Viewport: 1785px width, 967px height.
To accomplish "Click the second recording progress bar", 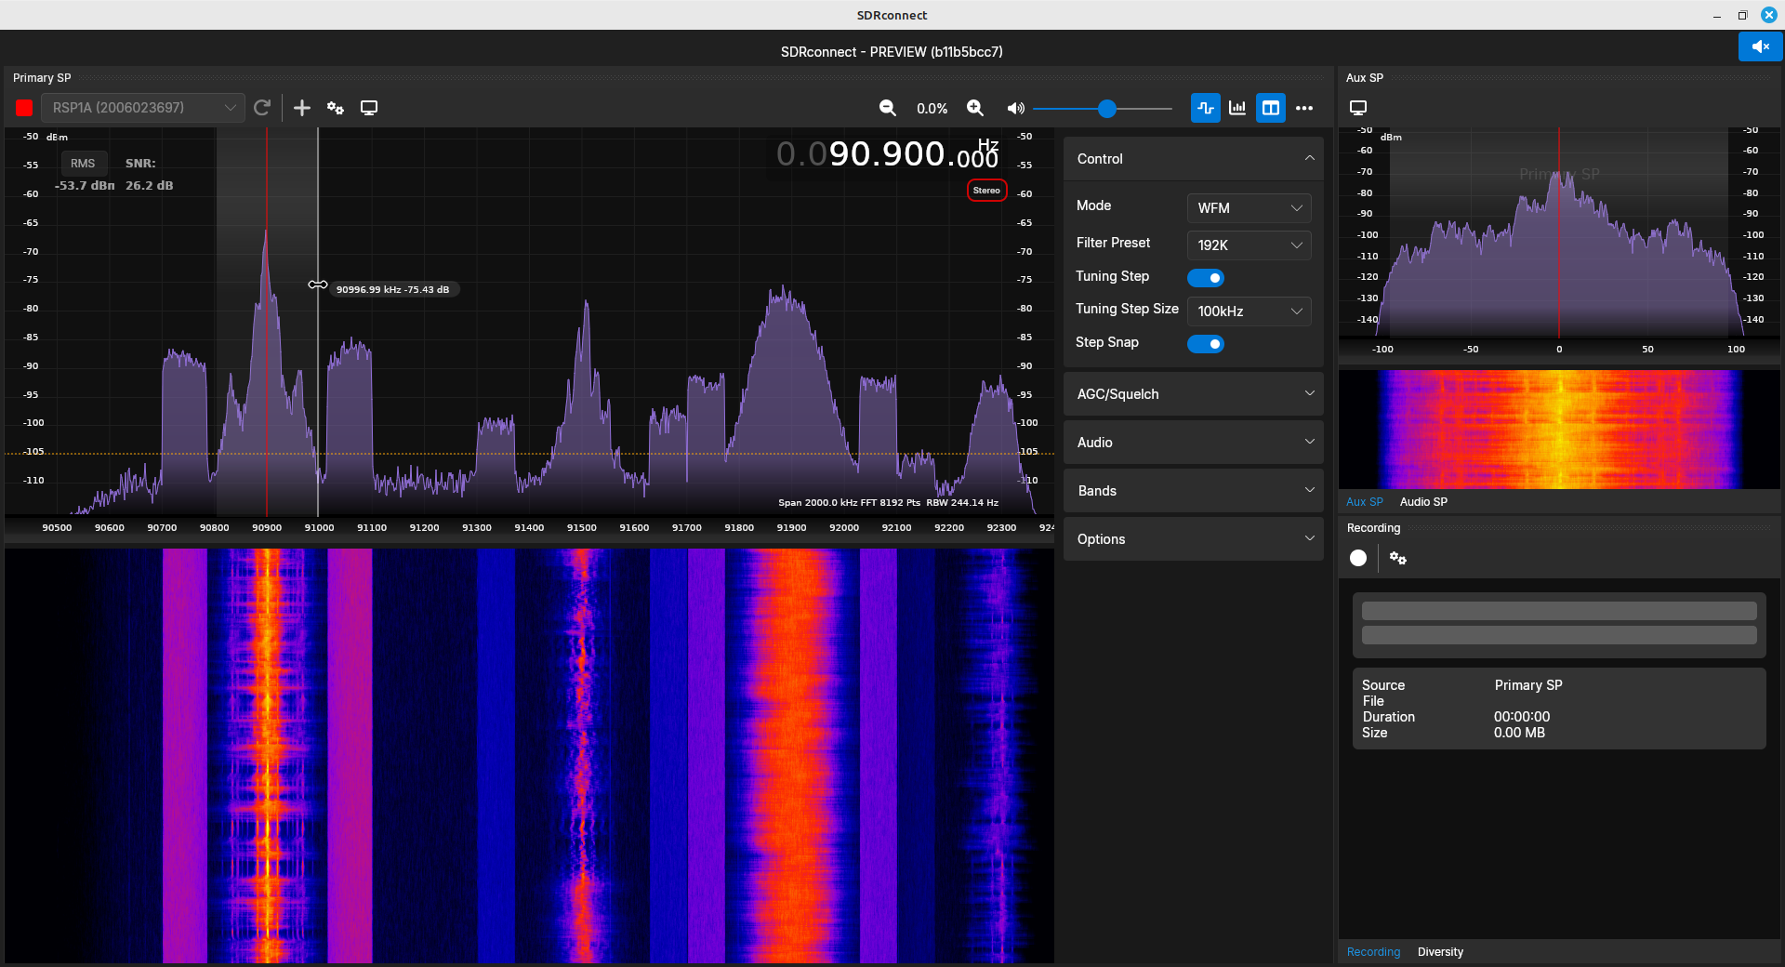I will click(1559, 635).
